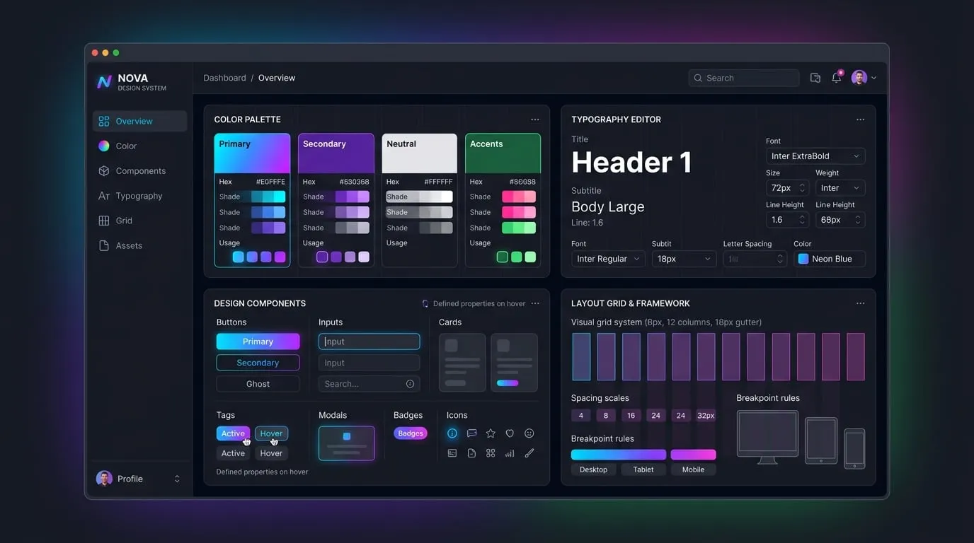Viewport: 974px width, 543px height.
Task: Open the Font dropdown showing Inter ExtraBold
Action: (x=815, y=156)
